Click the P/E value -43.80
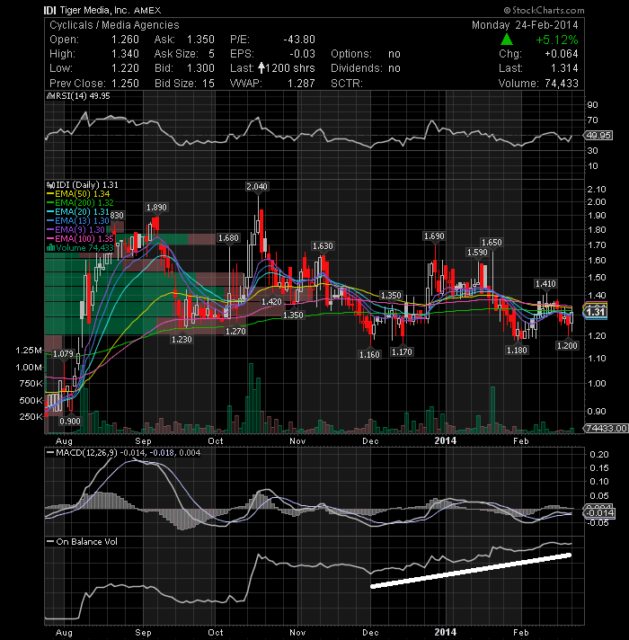Viewport: 629px width, 640px height. 299,40
